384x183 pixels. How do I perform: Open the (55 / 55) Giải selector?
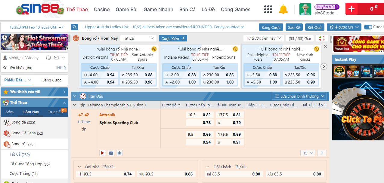299,38
